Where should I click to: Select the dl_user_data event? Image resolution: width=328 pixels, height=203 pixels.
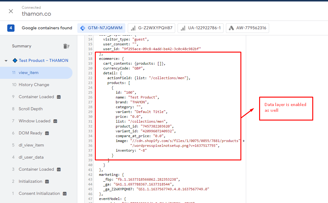(x=31, y=157)
